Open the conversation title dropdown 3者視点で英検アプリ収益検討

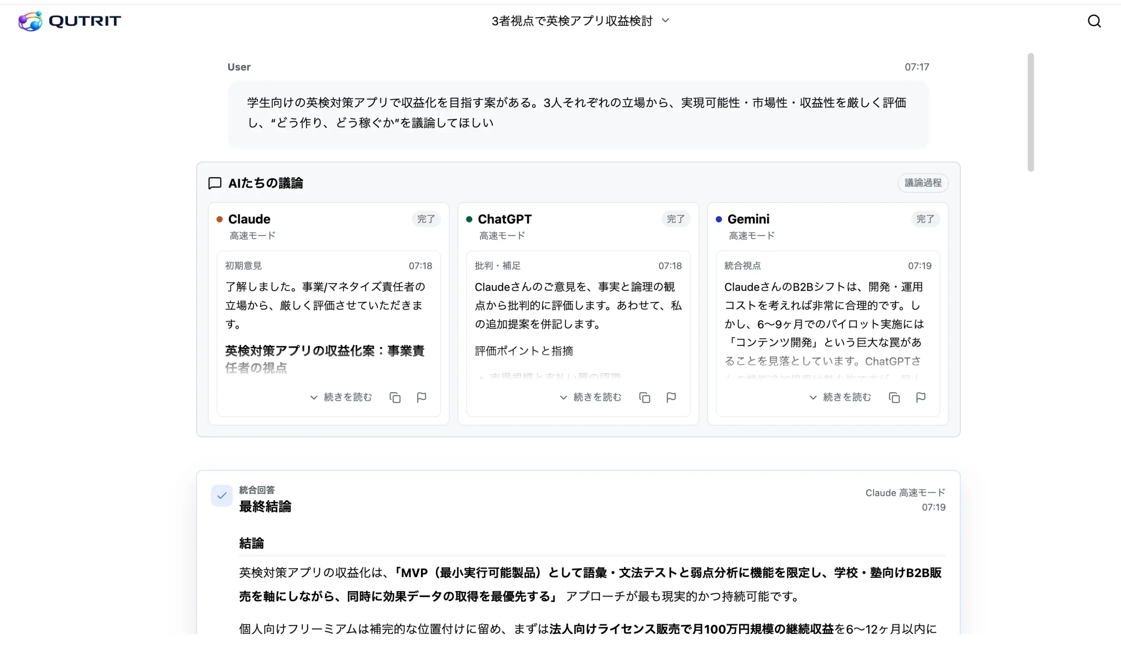pyautogui.click(x=580, y=21)
